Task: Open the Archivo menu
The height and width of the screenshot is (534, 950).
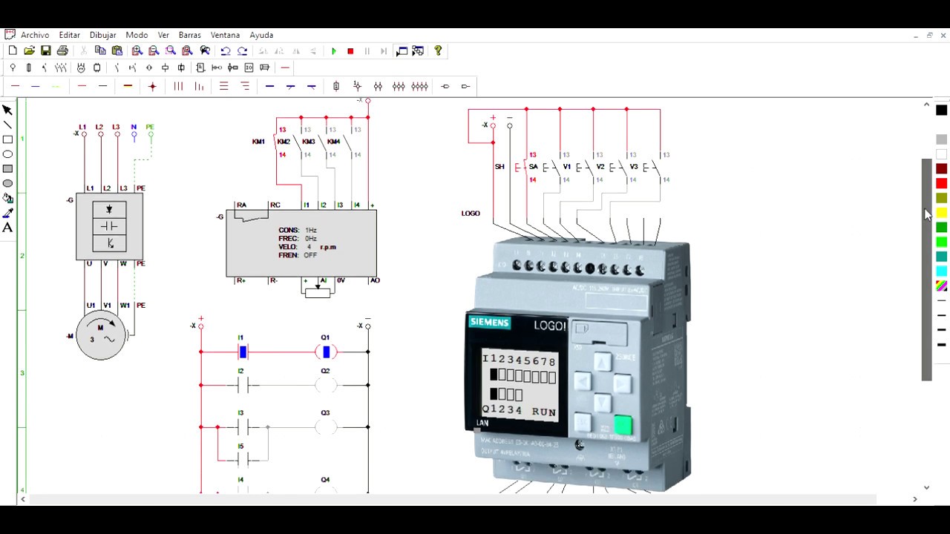Action: point(35,35)
